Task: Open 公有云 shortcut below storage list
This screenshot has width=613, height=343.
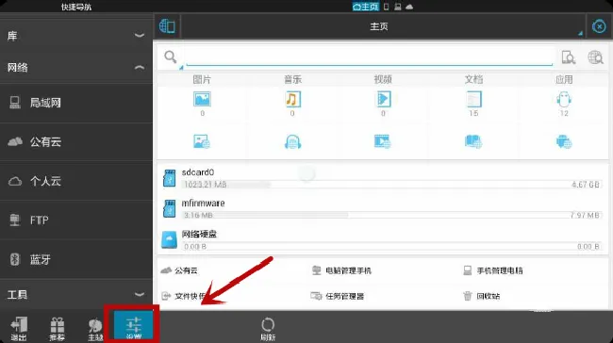Action: tap(179, 270)
